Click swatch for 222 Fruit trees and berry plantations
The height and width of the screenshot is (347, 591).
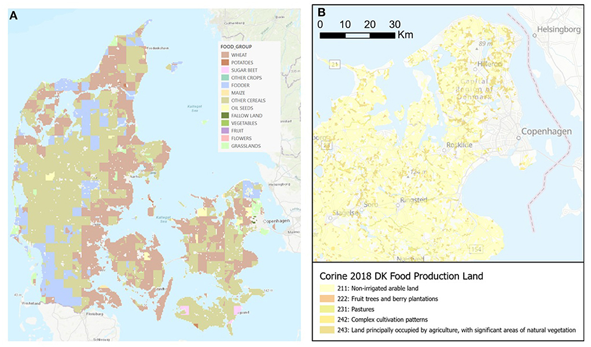[x=326, y=299]
